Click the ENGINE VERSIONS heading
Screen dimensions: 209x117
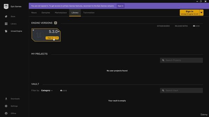[42, 23]
